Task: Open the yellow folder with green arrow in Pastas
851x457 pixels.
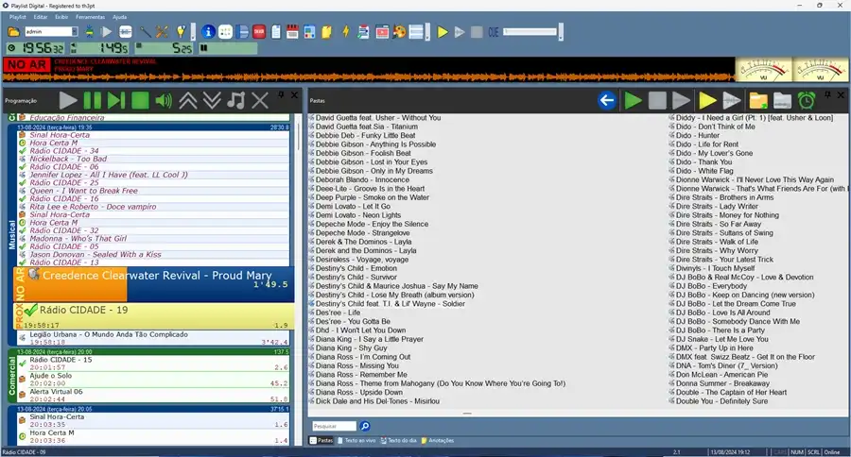Action: (x=758, y=100)
